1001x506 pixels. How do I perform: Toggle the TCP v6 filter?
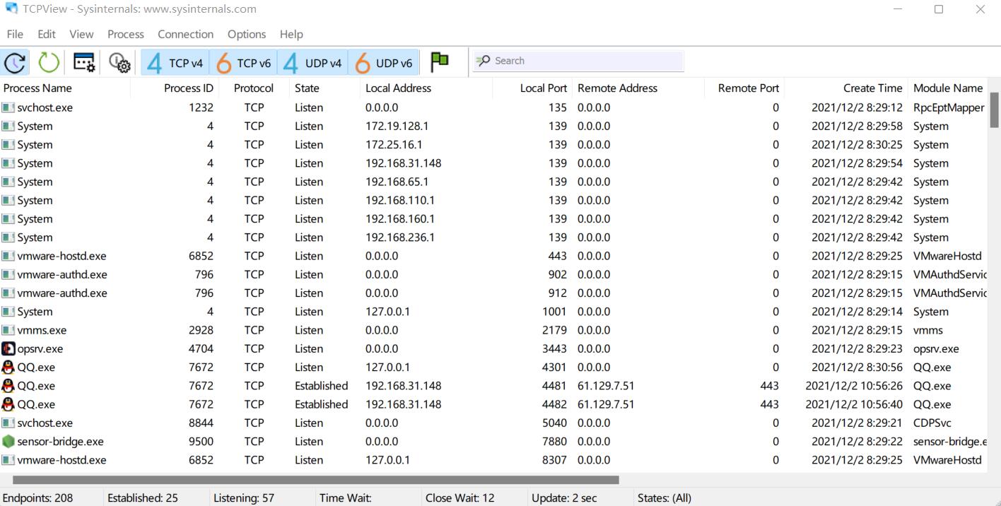click(243, 63)
